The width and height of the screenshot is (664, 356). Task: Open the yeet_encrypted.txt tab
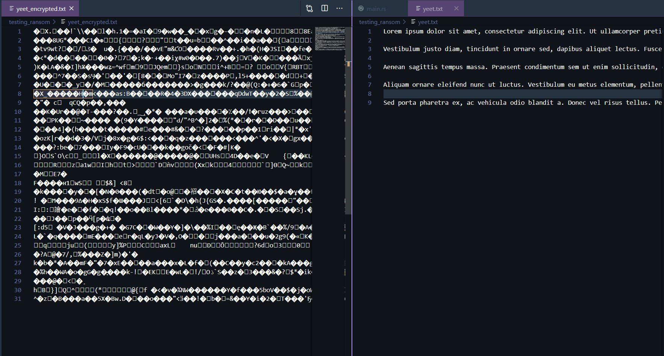point(40,8)
